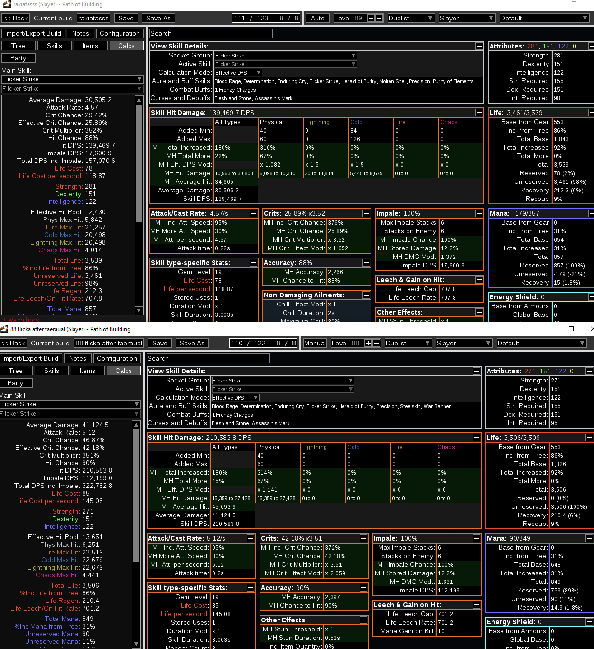Click the Search field in rakiatasss window
The height and width of the screenshot is (649, 594).
(x=211, y=33)
